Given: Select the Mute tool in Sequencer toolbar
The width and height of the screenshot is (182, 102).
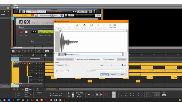Looking at the screenshot, I should pos(25,51).
